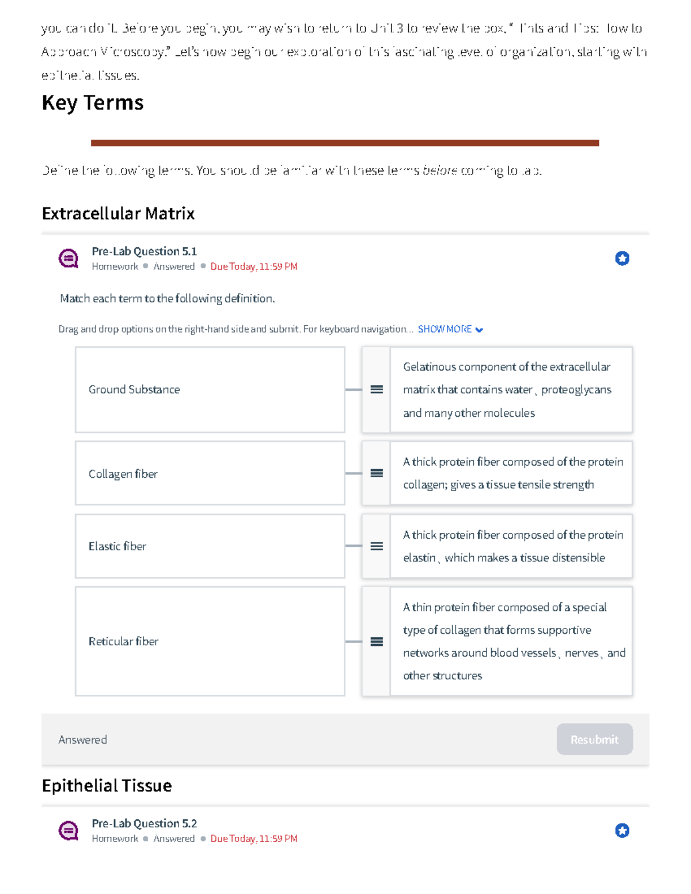Grab the drag handle for gelatinous component definition

pyautogui.click(x=377, y=390)
